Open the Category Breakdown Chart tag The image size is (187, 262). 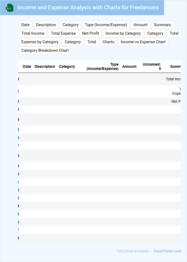coord(45,50)
